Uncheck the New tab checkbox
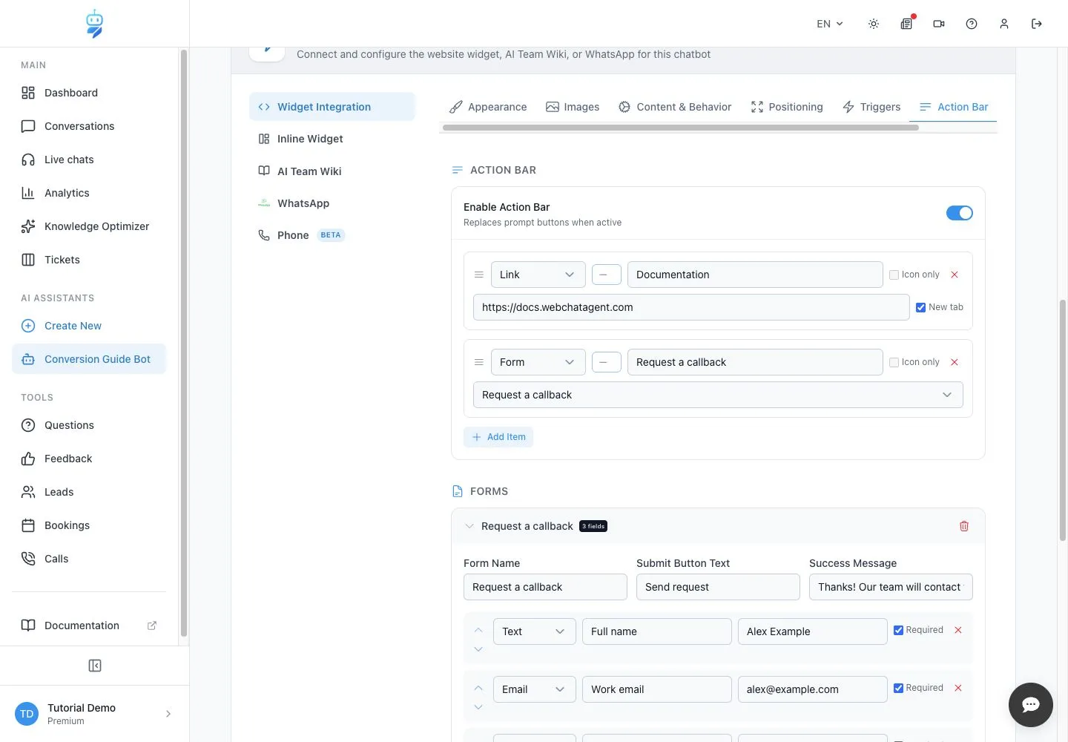This screenshot has height=742, width=1068. pyautogui.click(x=920, y=307)
